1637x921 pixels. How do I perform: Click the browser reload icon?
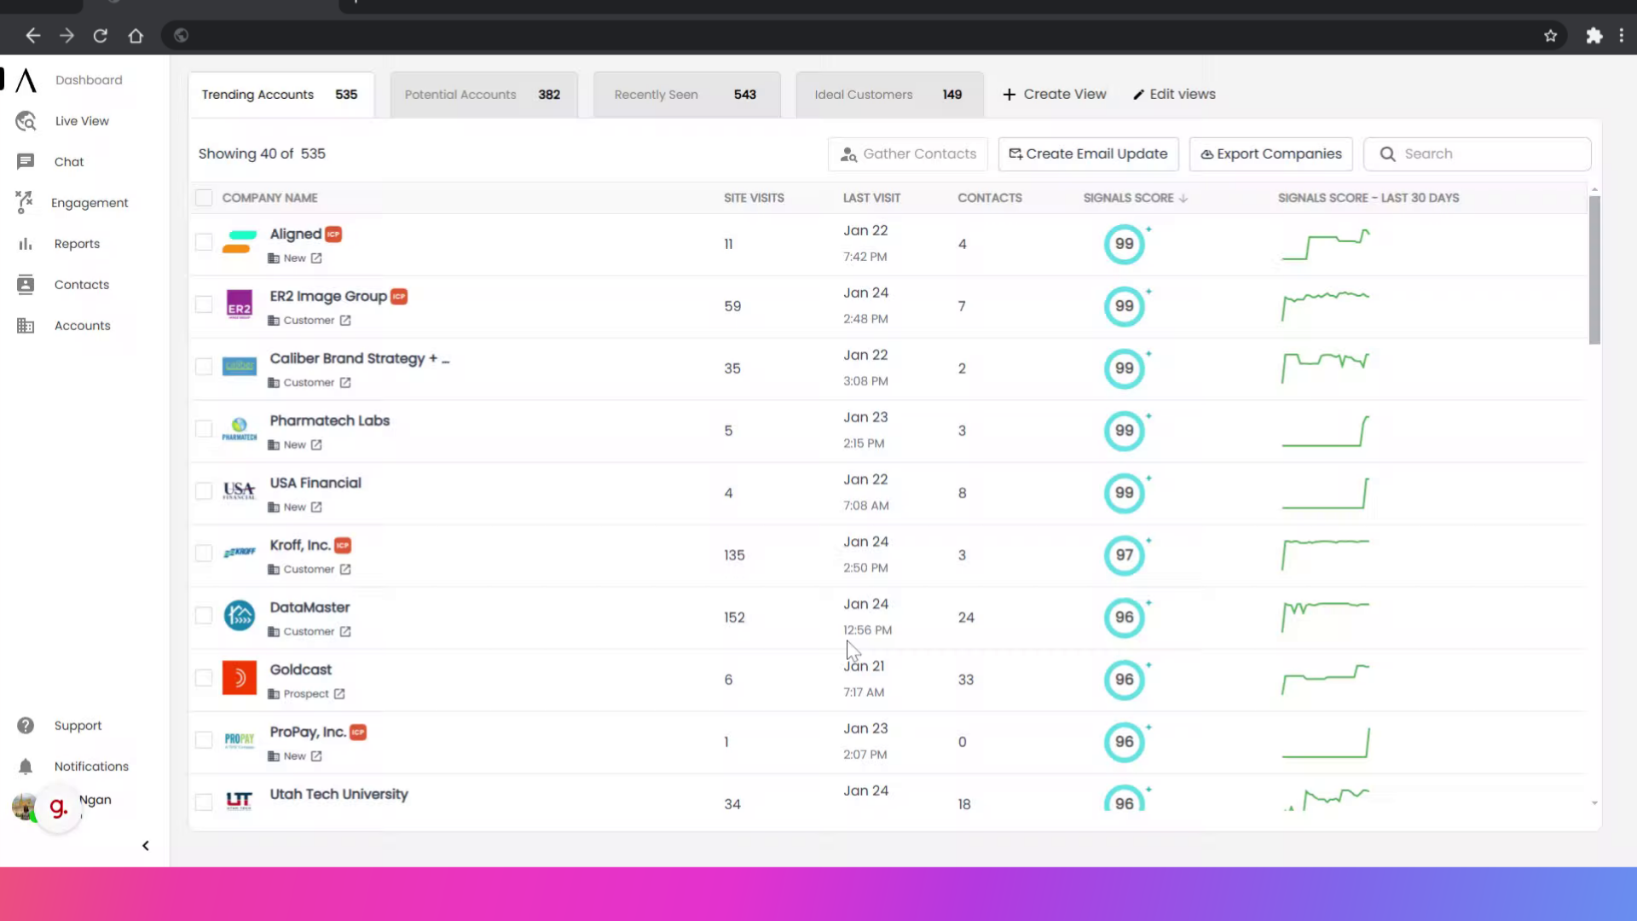click(x=101, y=36)
